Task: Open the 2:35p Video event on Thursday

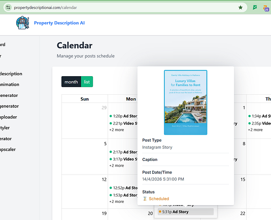Action: [259, 124]
